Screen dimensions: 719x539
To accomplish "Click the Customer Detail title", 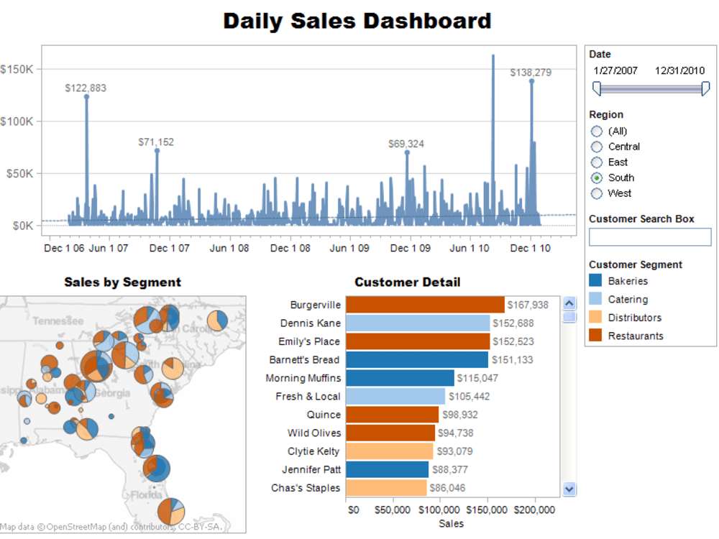I will [x=408, y=282].
